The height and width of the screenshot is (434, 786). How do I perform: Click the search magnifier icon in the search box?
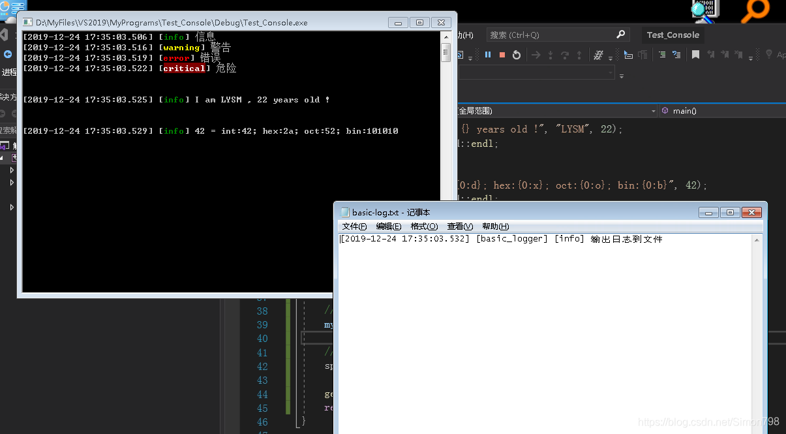[620, 35]
